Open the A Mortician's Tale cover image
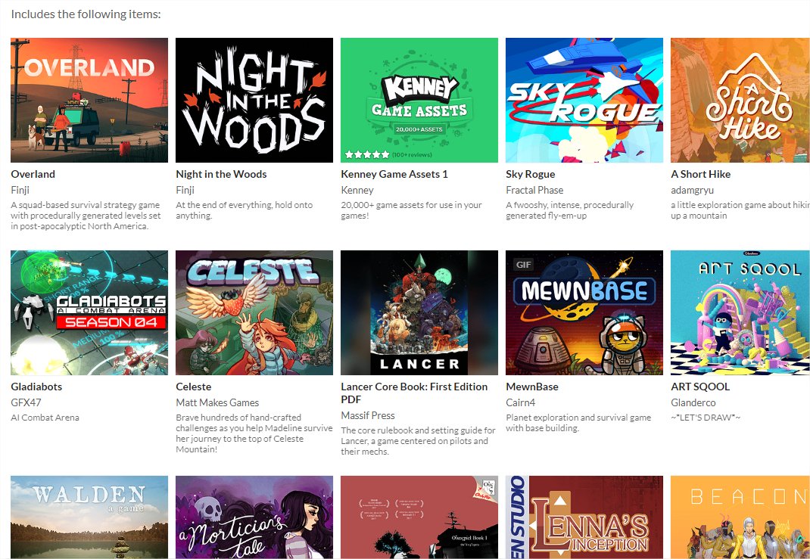This screenshot has width=810, height=559. 254,517
